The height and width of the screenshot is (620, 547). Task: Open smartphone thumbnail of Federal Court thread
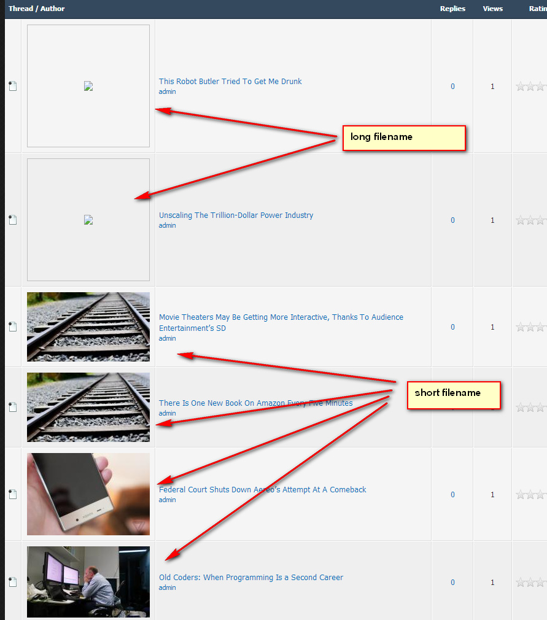pos(88,494)
